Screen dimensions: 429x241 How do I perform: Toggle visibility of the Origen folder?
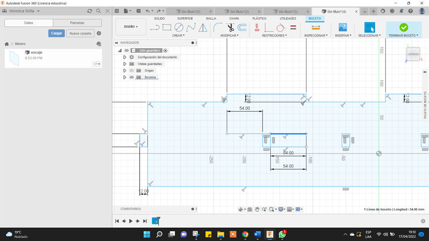[x=131, y=71]
